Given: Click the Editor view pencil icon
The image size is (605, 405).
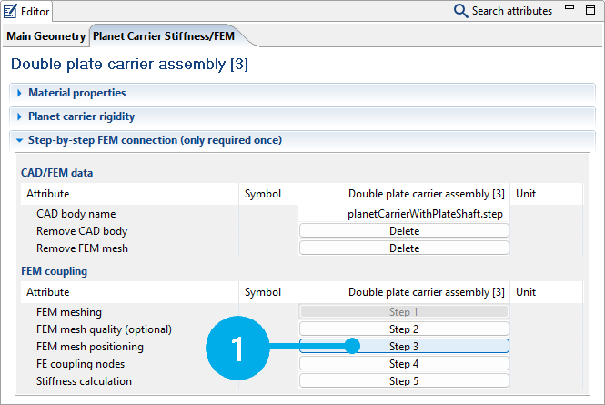Looking at the screenshot, I should [x=11, y=11].
